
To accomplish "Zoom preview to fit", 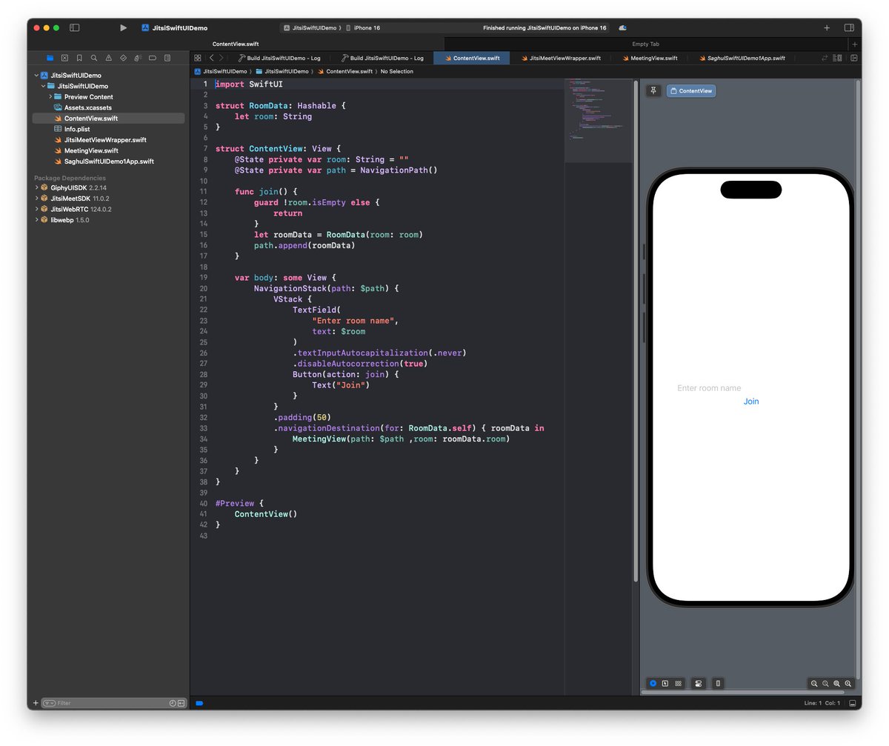I will (x=837, y=683).
